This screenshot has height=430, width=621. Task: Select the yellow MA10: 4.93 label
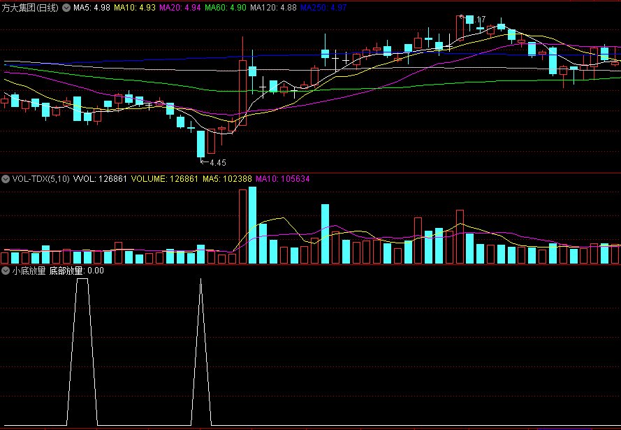[x=135, y=7]
